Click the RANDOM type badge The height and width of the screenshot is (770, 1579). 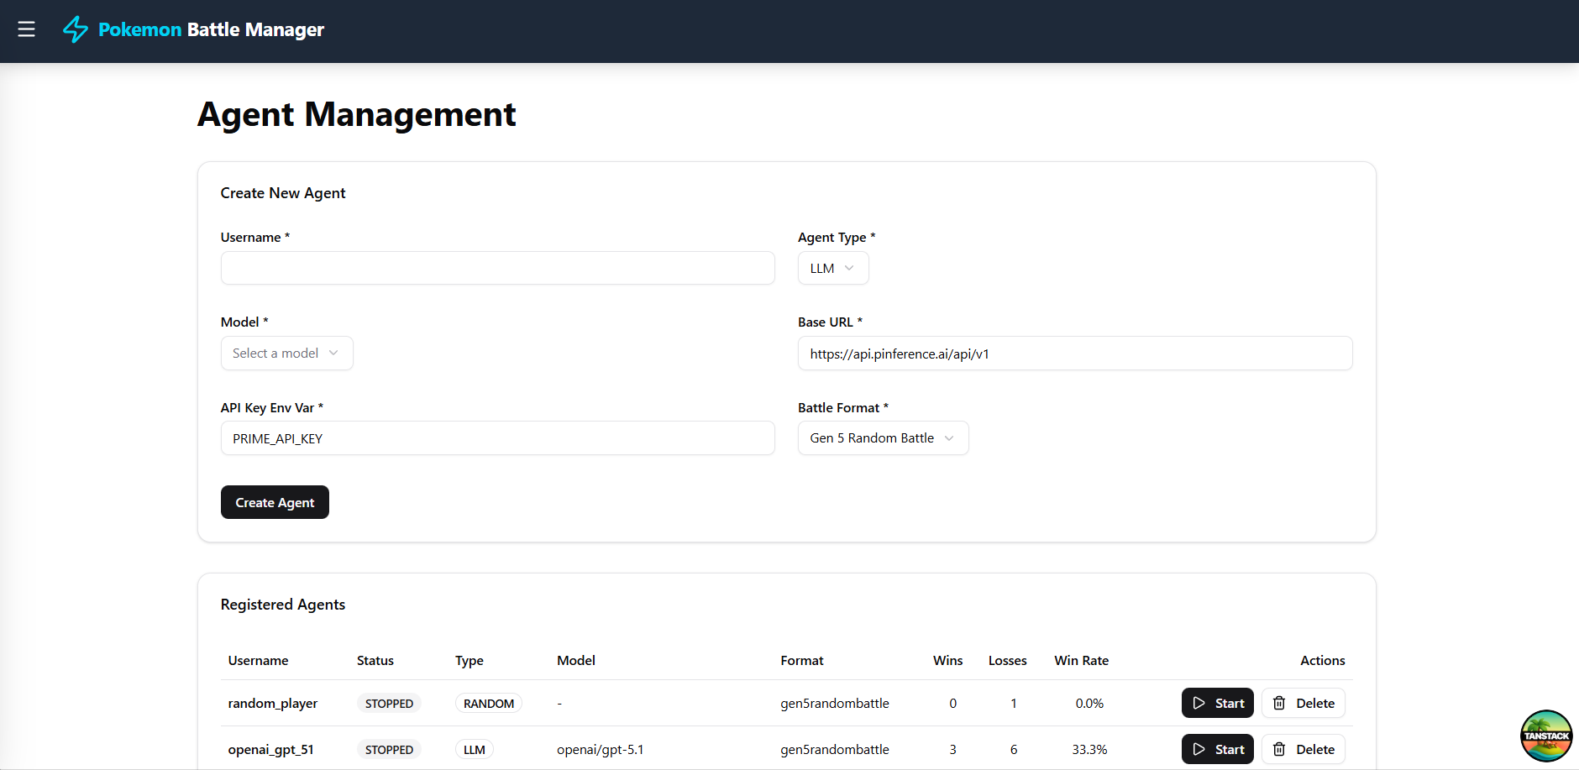pyautogui.click(x=489, y=704)
